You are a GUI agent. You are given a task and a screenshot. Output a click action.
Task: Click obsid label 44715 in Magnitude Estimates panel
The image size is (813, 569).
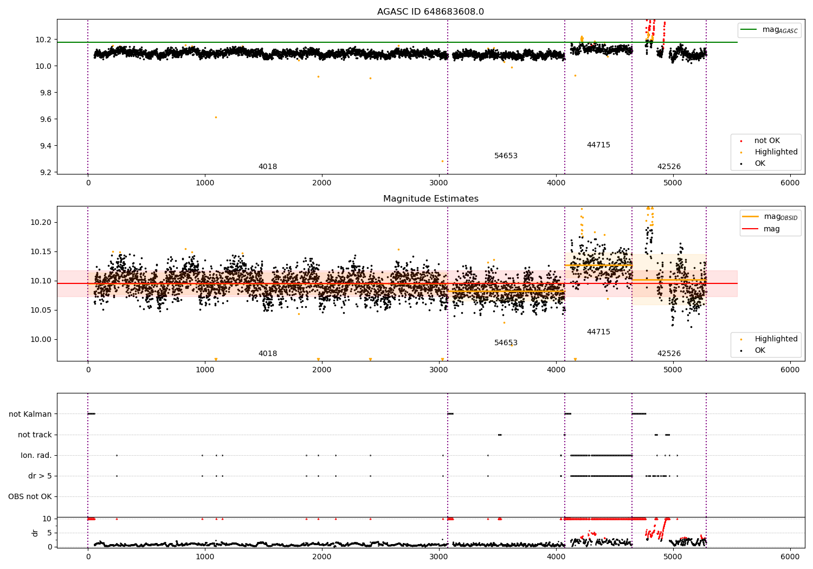[598, 332]
